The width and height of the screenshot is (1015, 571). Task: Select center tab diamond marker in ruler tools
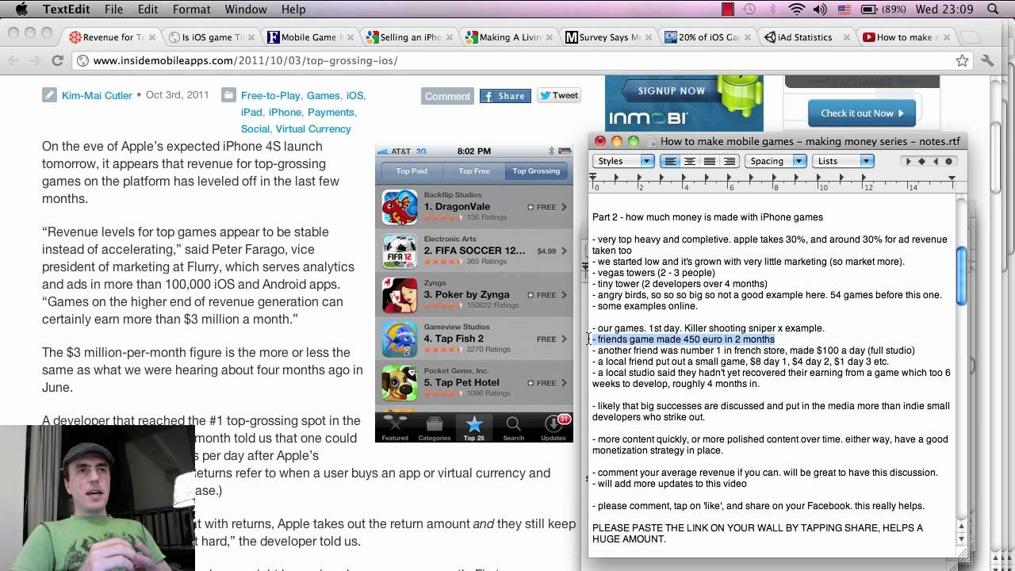tap(921, 161)
